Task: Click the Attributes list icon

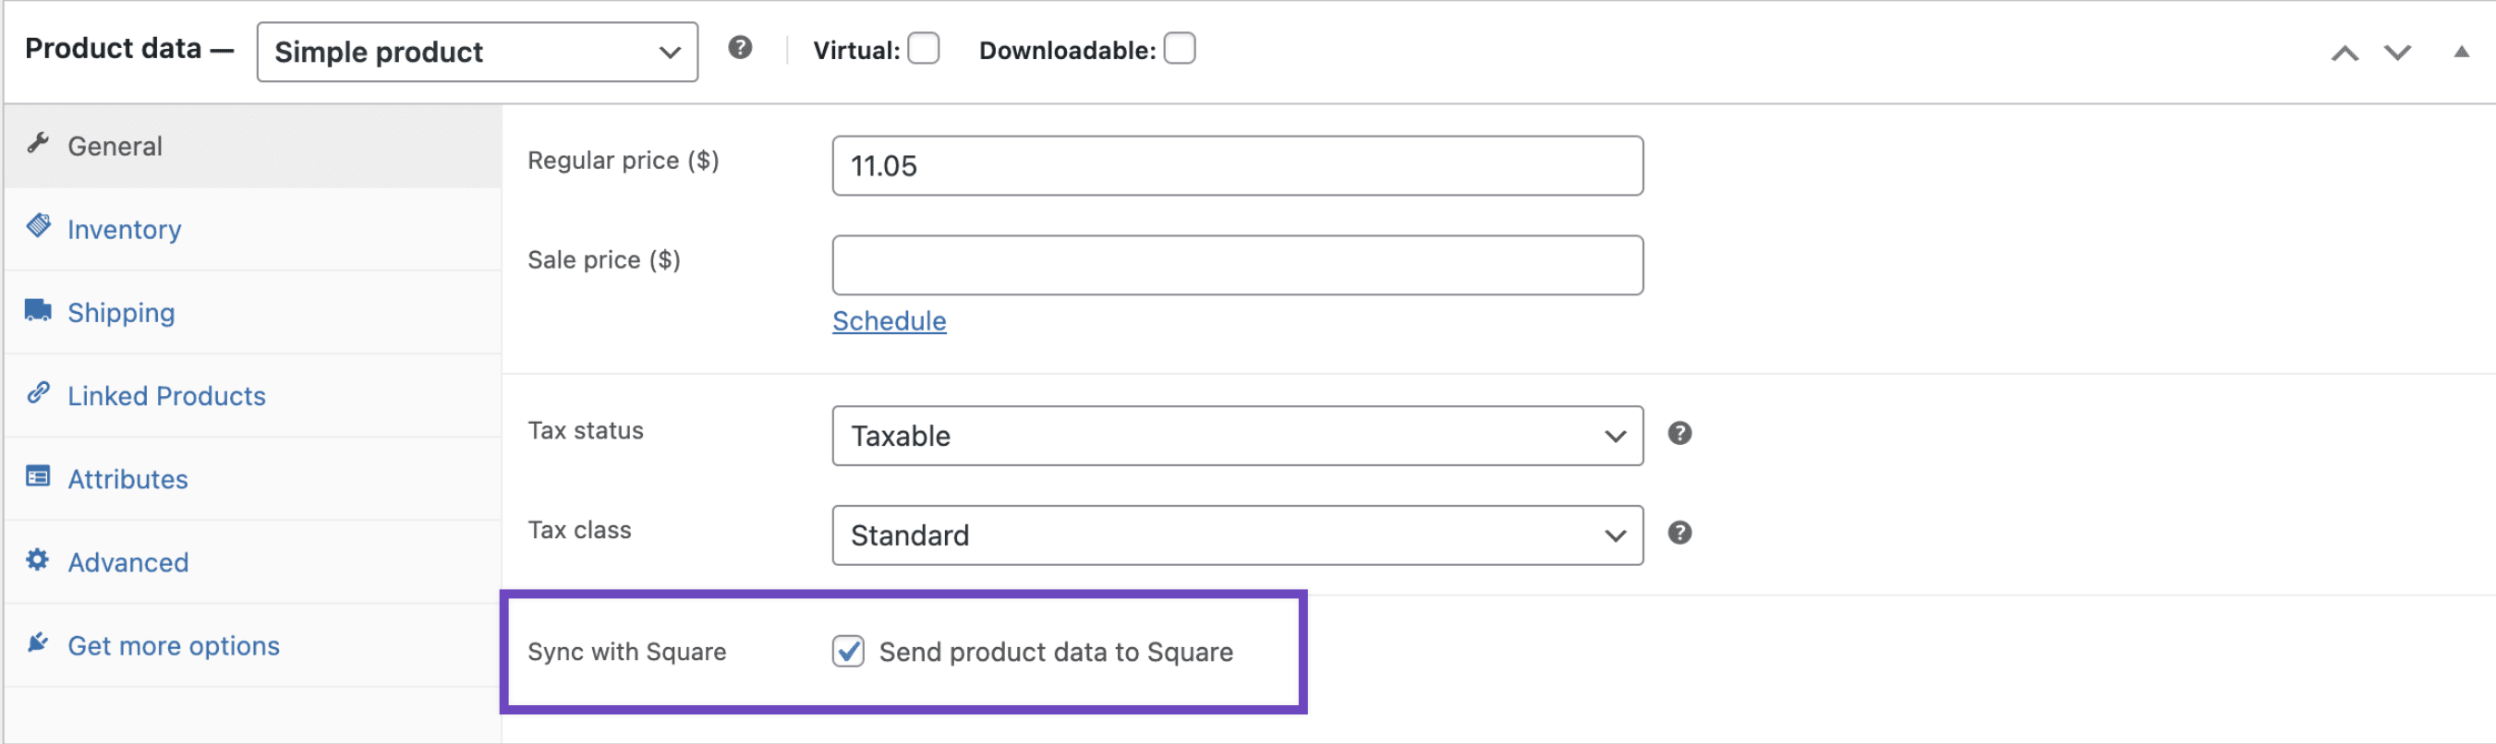Action: click(x=38, y=476)
